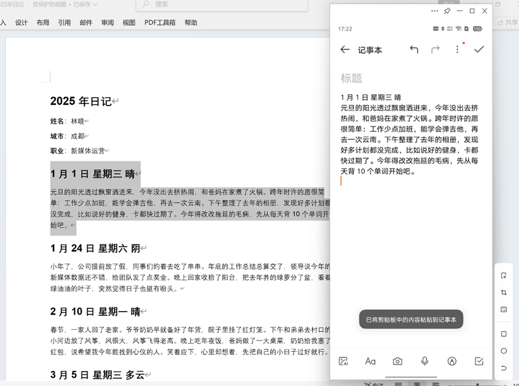Open the PDF工具箱 tab
Screen dimensions: 519x386
coord(158,22)
